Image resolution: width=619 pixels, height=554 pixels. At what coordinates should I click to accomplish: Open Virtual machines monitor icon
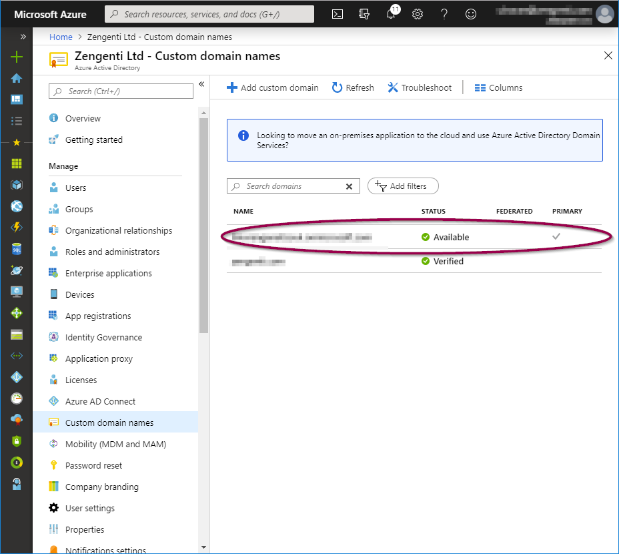[x=17, y=292]
